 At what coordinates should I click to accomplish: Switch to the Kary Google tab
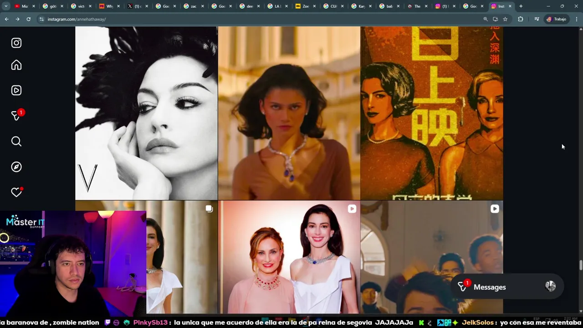pyautogui.click(x=361, y=6)
